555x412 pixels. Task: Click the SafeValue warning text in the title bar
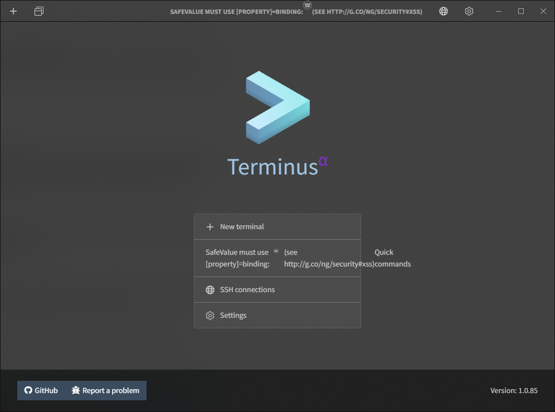point(234,11)
